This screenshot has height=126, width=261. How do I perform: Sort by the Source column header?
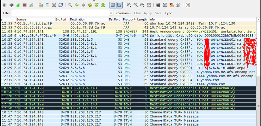point(36,20)
